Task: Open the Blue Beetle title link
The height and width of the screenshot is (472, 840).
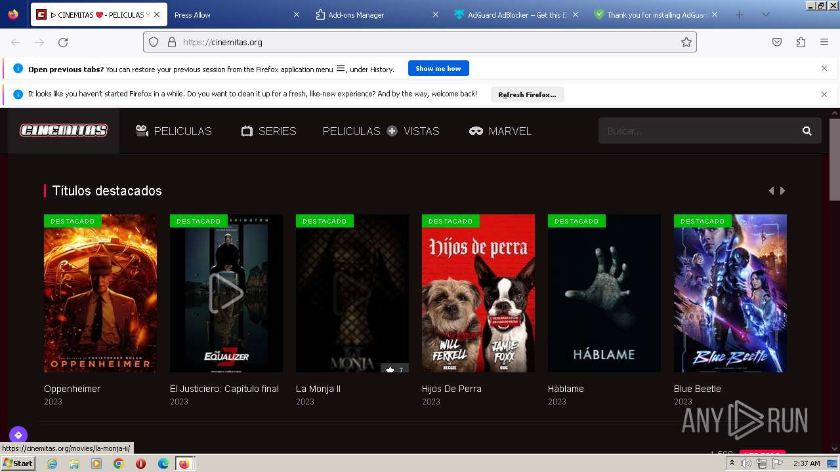Action: [x=698, y=389]
